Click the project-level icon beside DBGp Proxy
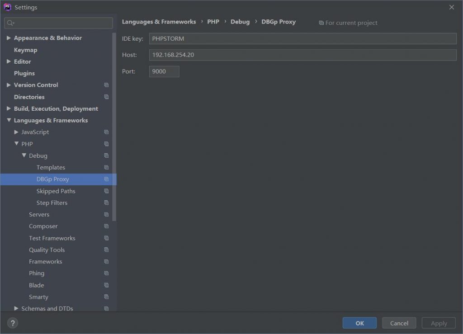 click(106, 179)
